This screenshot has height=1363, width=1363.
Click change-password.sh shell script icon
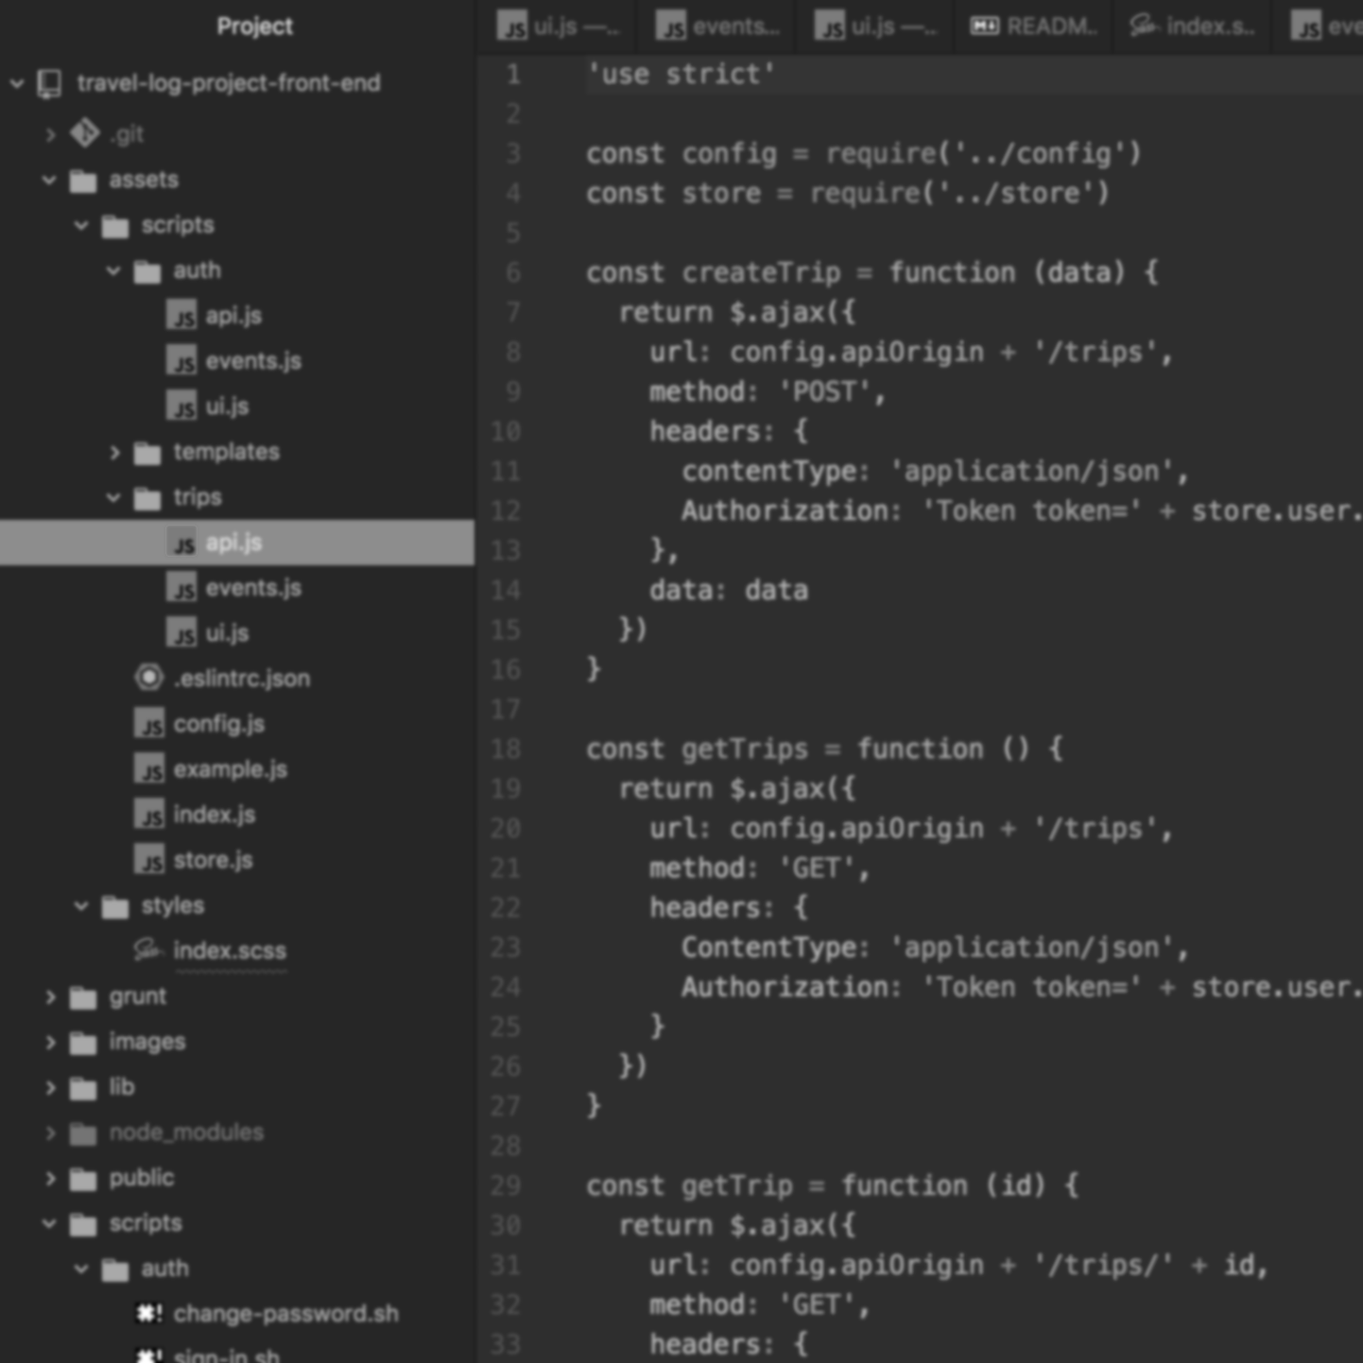148,1314
